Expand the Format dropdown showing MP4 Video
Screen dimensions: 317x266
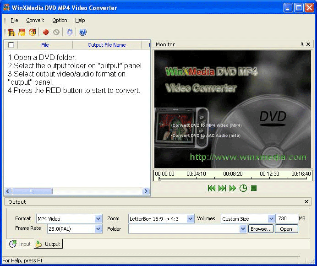[98, 219]
